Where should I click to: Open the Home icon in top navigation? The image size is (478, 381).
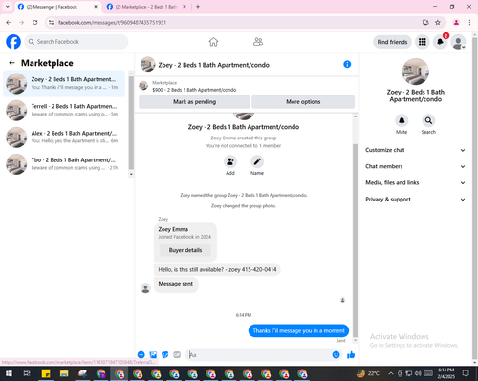(213, 42)
